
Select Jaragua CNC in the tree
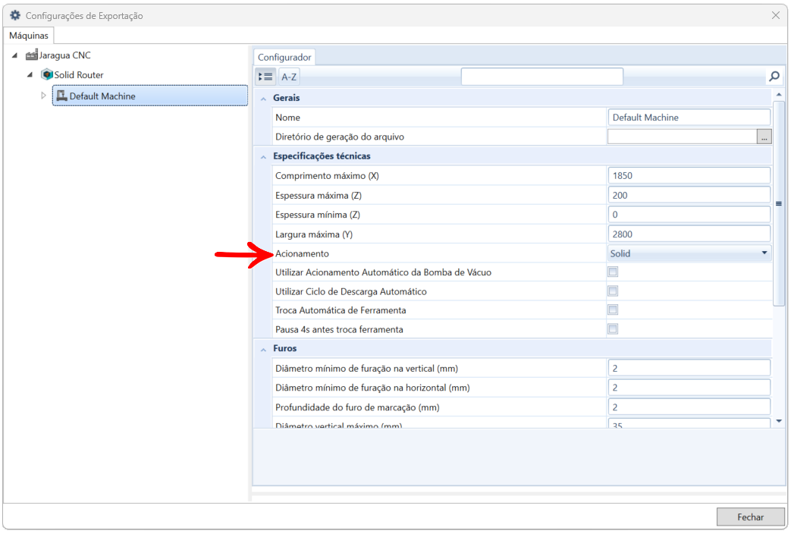click(64, 55)
